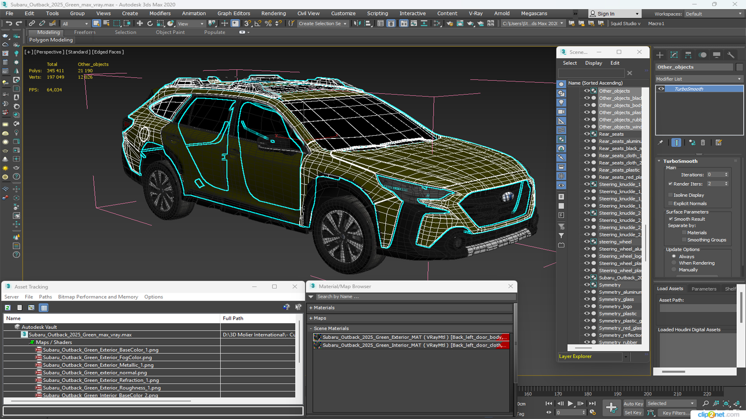Open Display menu in Scene Explorer
Image resolution: width=746 pixels, height=419 pixels.
[593, 63]
